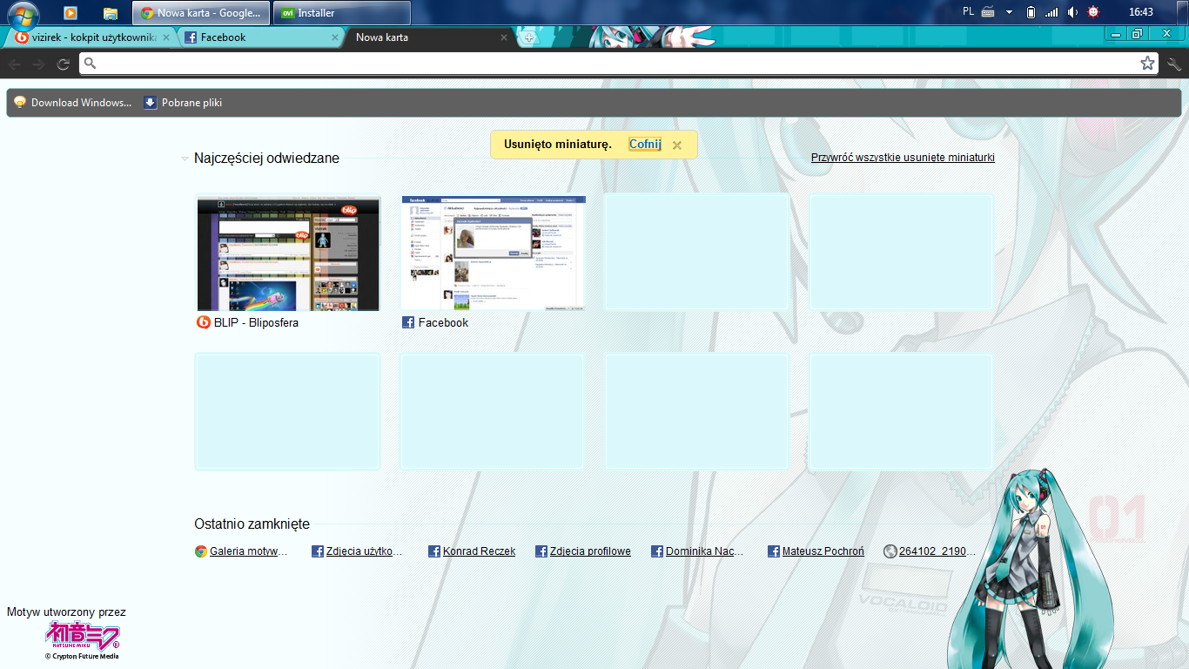
Task: Show hidden tray icons arrow
Action: [x=1009, y=12]
